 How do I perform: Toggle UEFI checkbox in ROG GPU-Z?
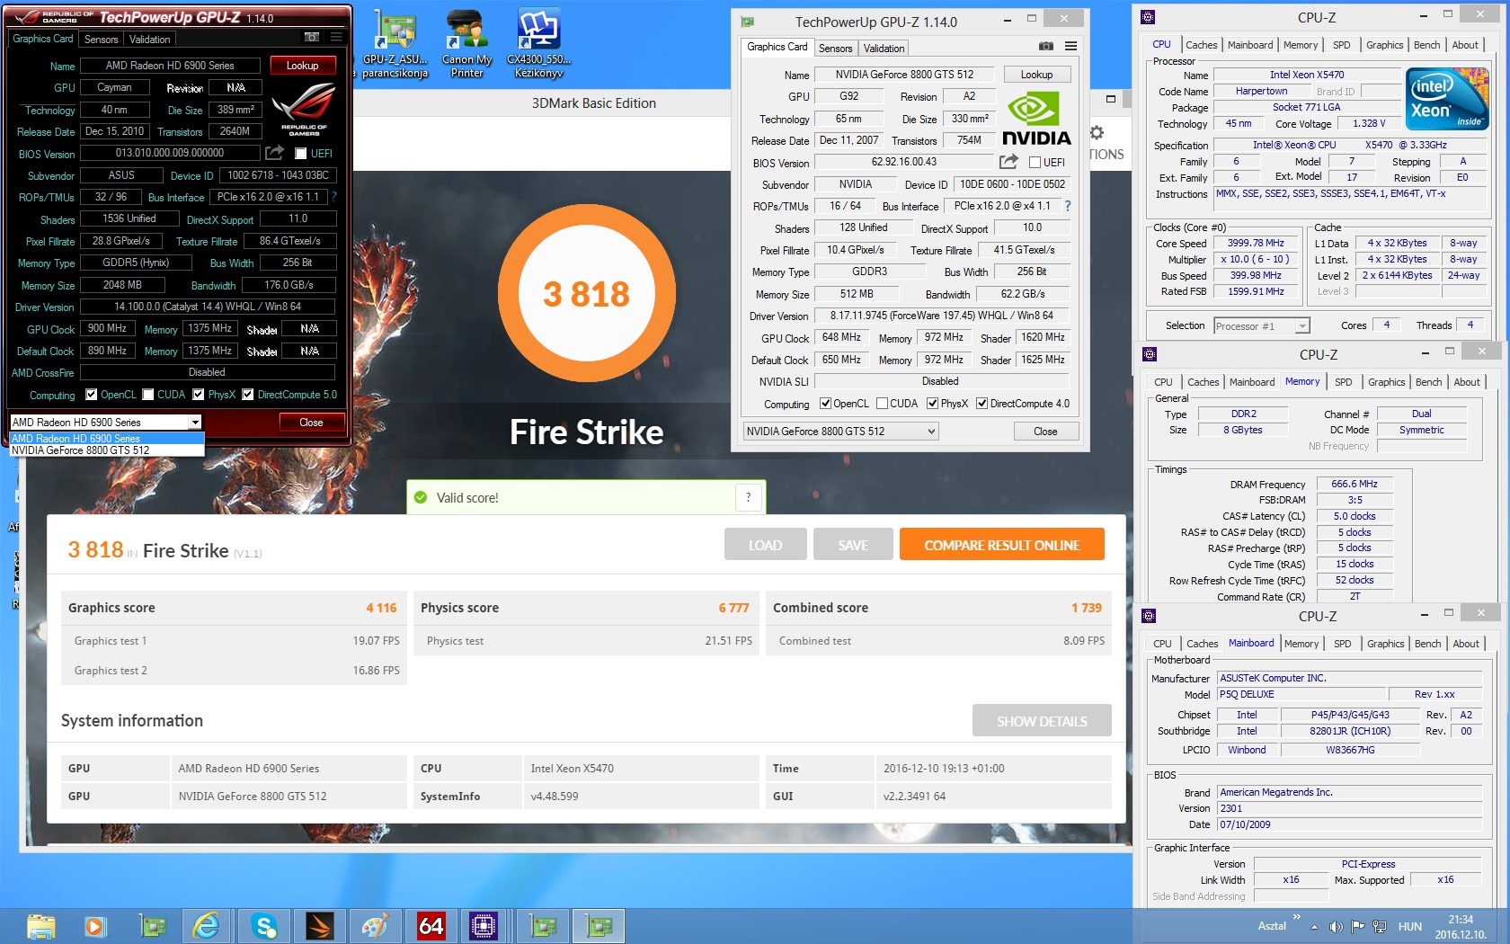(301, 154)
